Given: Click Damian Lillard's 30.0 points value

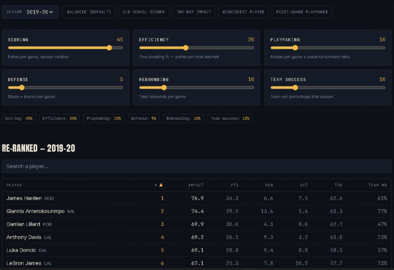Looking at the screenshot, I should (x=232, y=224).
